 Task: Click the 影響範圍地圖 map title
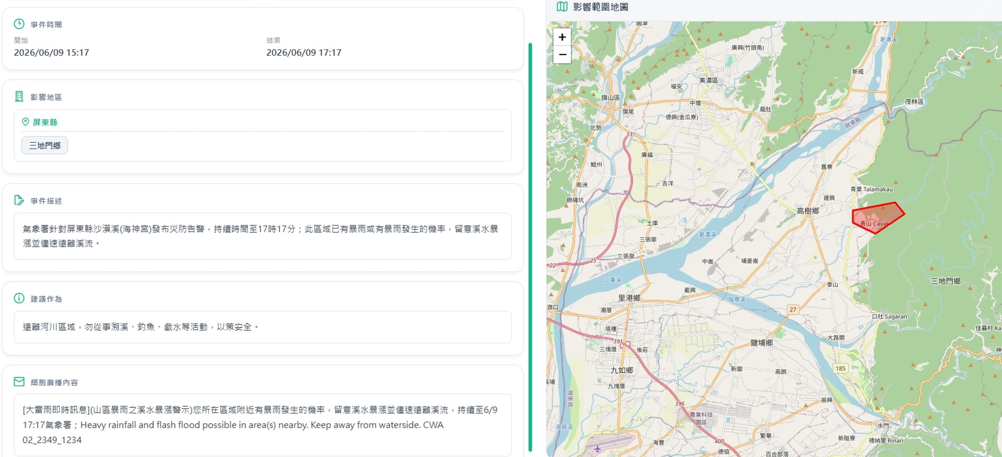tap(600, 7)
